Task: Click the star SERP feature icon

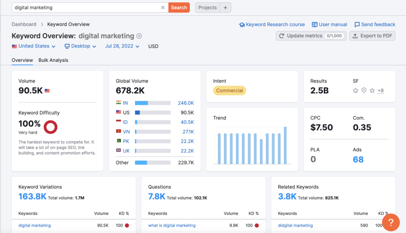Action: tap(372, 91)
